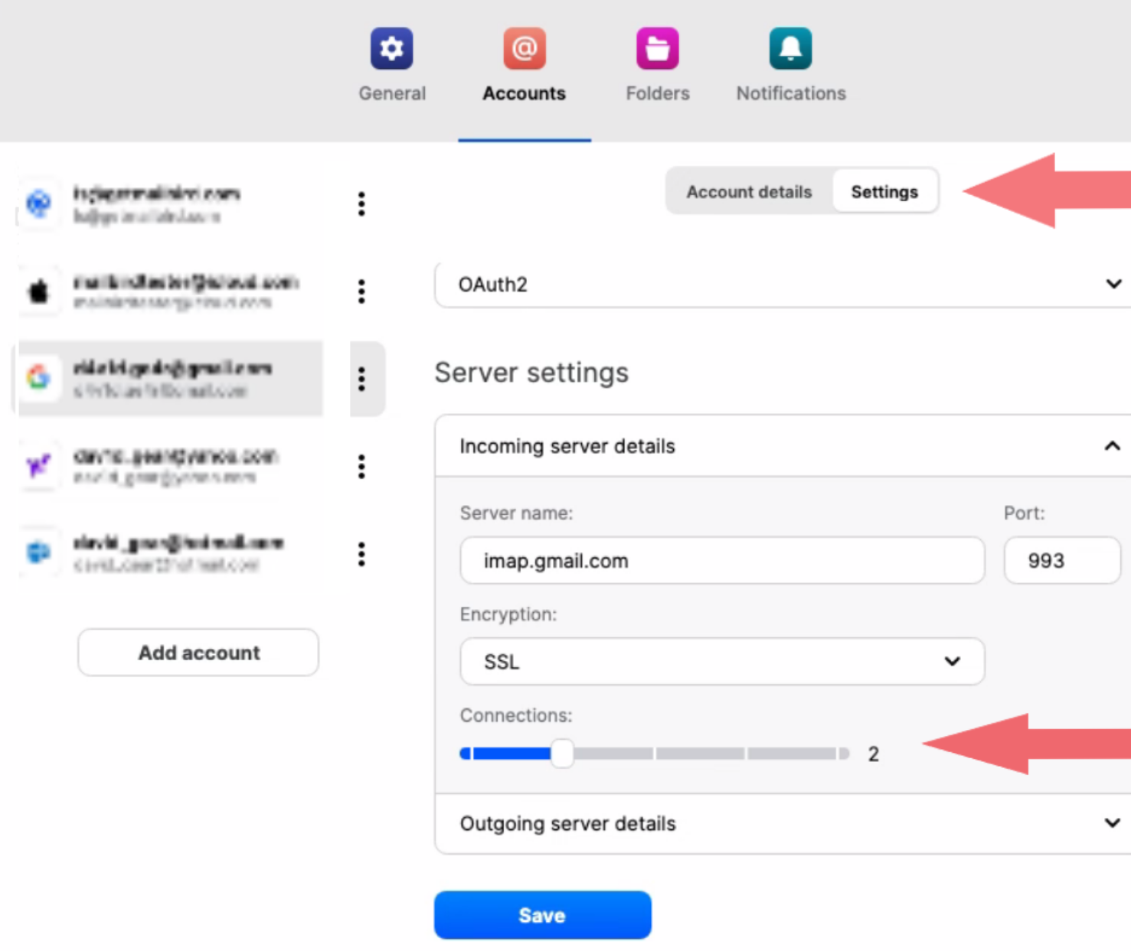1131x951 pixels.
Task: Select the Outlook account icon at bottom
Action: [40, 552]
